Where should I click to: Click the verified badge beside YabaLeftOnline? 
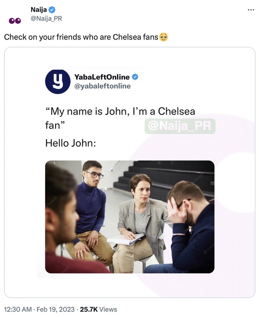point(135,77)
